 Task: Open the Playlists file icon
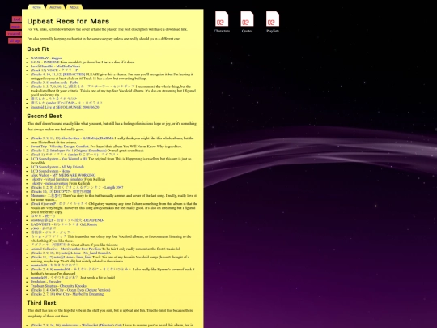pos(273,22)
